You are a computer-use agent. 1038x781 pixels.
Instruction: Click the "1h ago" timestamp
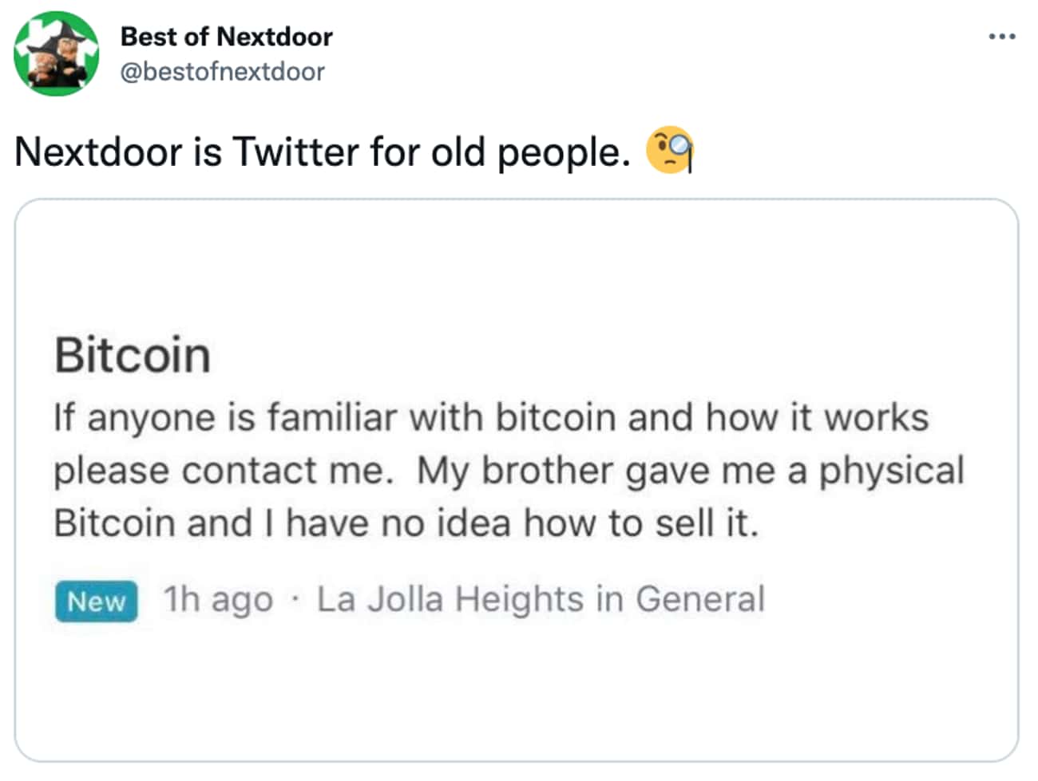point(217,600)
